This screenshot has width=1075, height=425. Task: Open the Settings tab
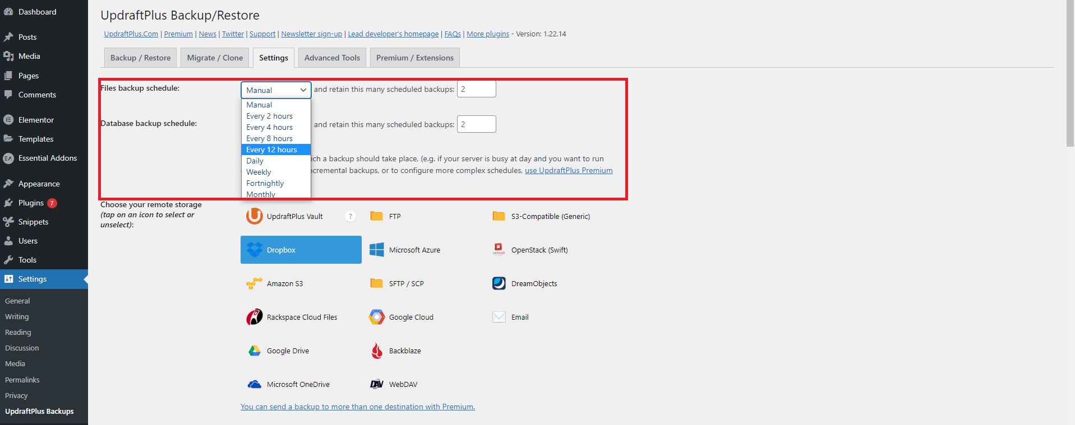coord(274,58)
